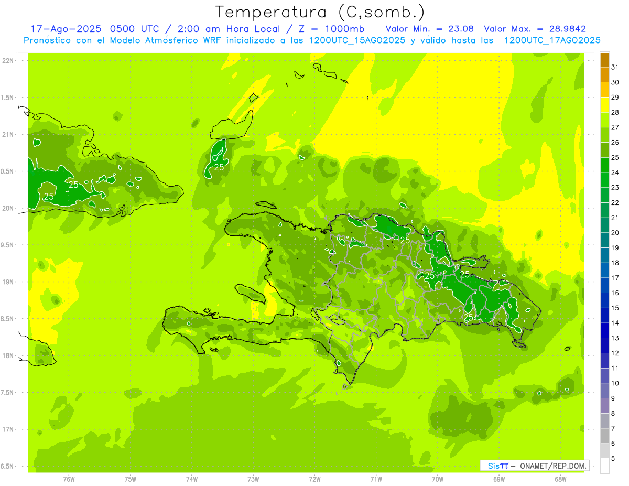The image size is (629, 486).
Task: Click the '12' legend value
Action: point(615,353)
